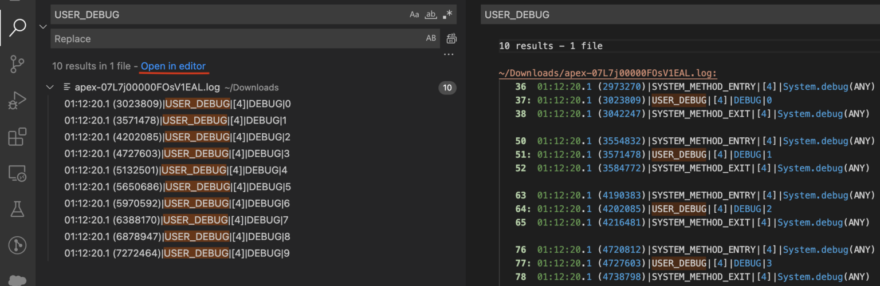Toggle Preserve Case in Replace field

click(431, 38)
